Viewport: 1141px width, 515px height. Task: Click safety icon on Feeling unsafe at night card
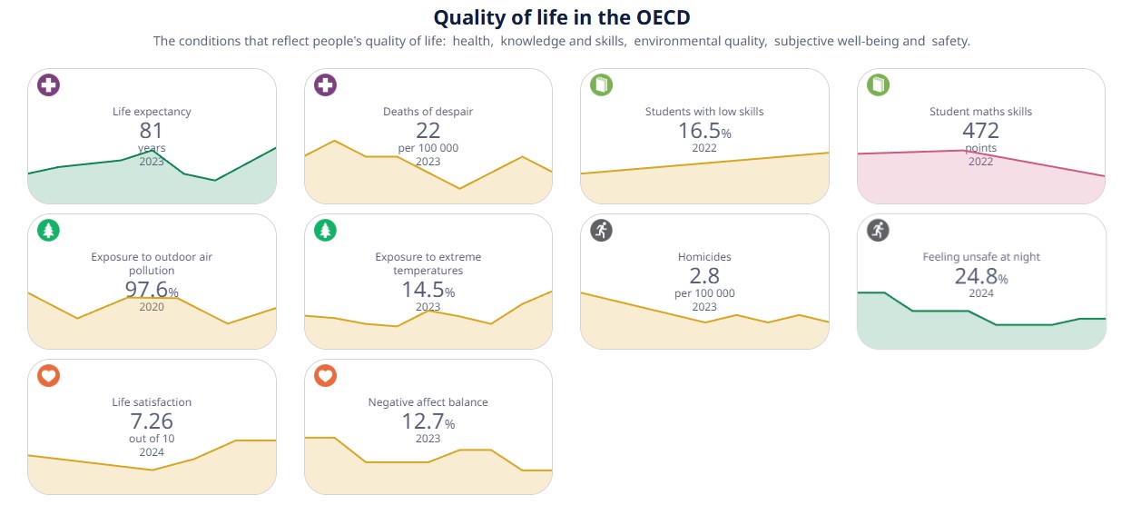point(877,231)
